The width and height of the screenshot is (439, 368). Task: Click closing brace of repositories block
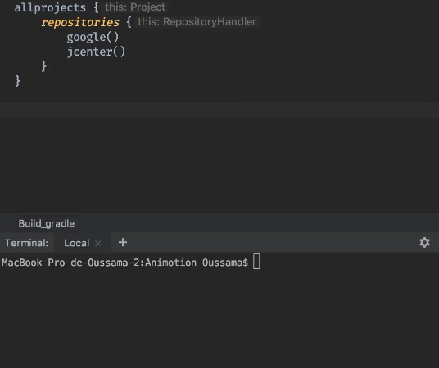coord(43,66)
